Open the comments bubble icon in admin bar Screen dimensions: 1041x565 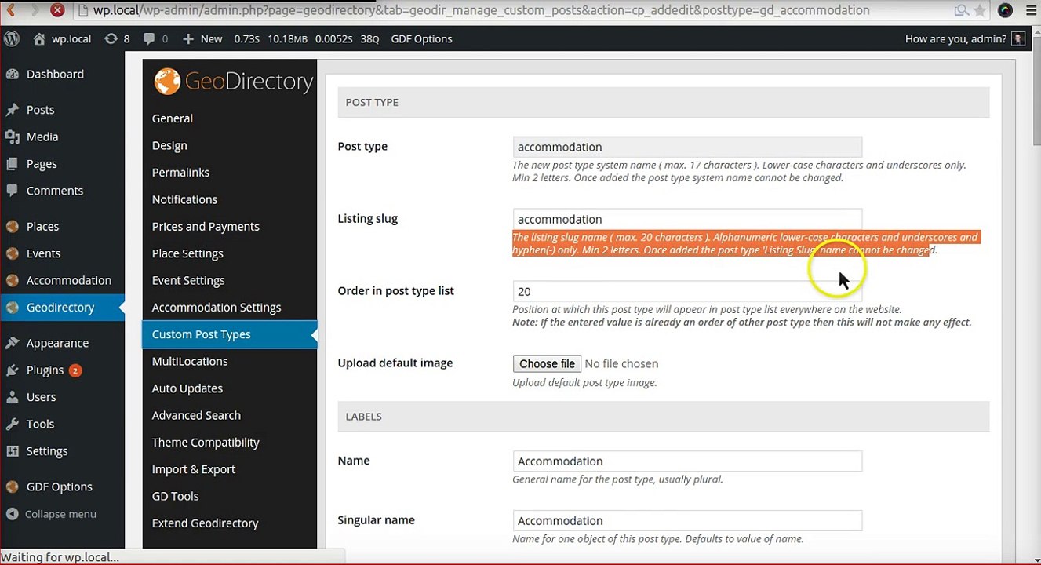click(147, 38)
